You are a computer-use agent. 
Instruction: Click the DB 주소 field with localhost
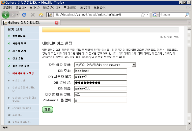[x=101, y=71]
